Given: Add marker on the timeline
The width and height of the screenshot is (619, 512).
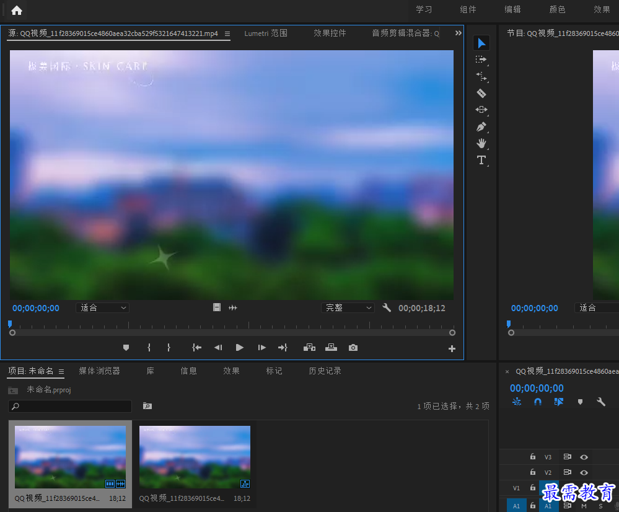Looking at the screenshot, I should pyautogui.click(x=580, y=402).
